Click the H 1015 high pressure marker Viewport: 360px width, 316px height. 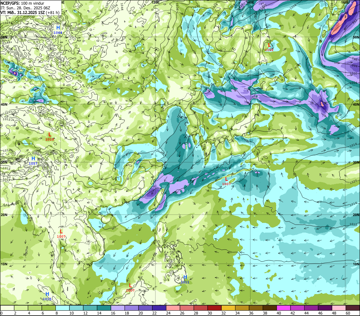pyautogui.click(x=47, y=296)
